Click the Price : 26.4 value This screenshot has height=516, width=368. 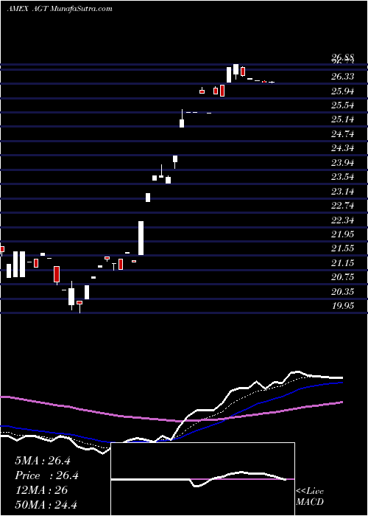tap(47, 475)
